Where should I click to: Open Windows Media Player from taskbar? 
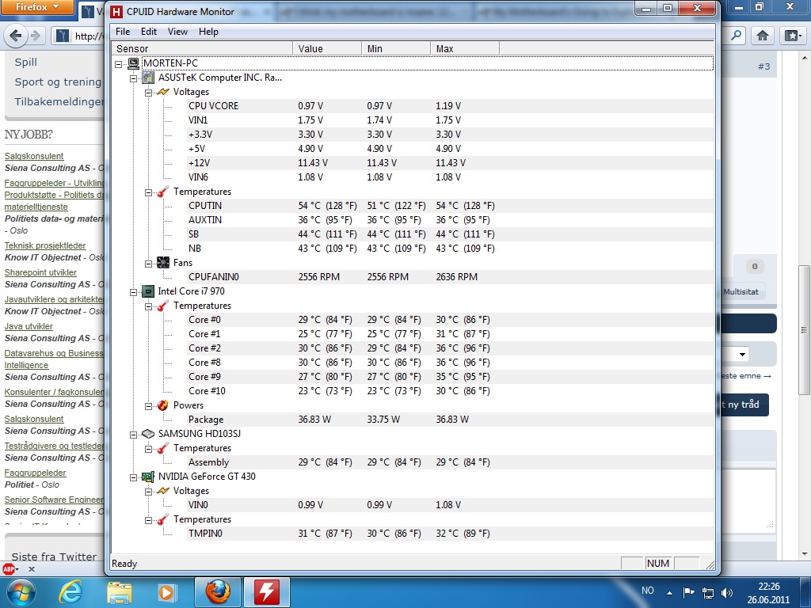pyautogui.click(x=167, y=592)
